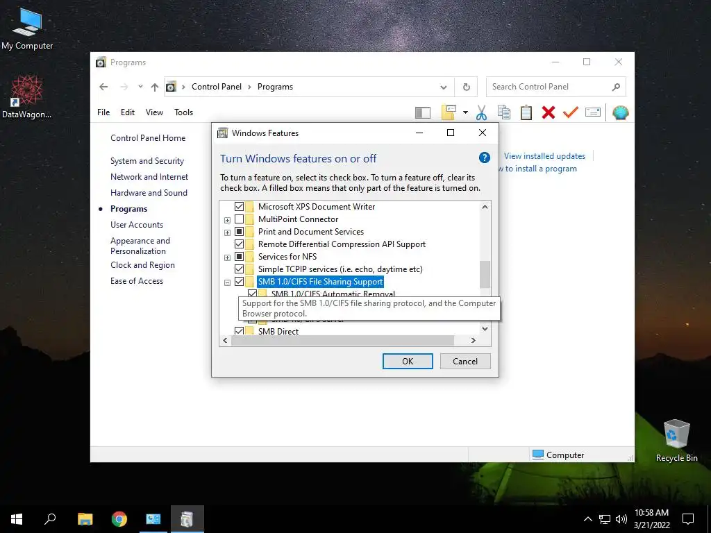
Task: Open the Edit menu
Action: (x=128, y=112)
